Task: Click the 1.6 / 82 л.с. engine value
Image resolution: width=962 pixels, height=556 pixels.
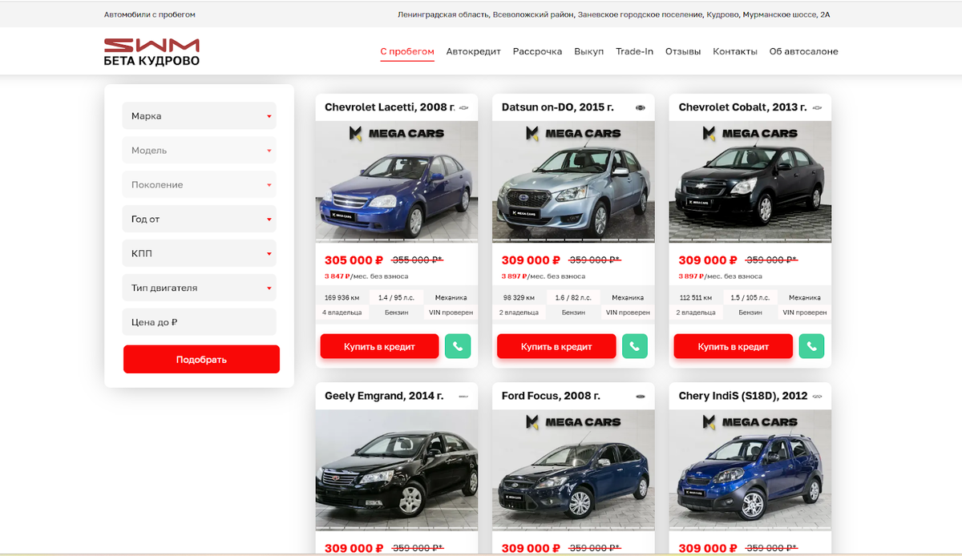Action: tap(573, 297)
